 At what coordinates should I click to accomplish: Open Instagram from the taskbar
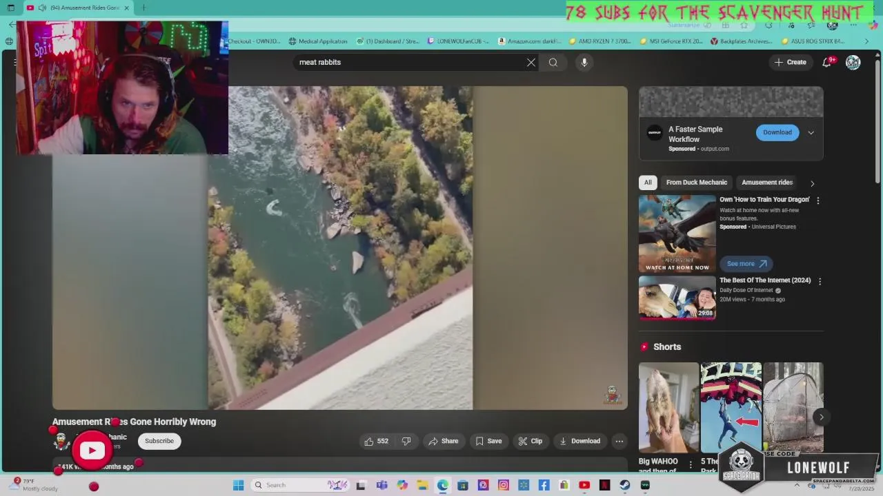pos(504,485)
